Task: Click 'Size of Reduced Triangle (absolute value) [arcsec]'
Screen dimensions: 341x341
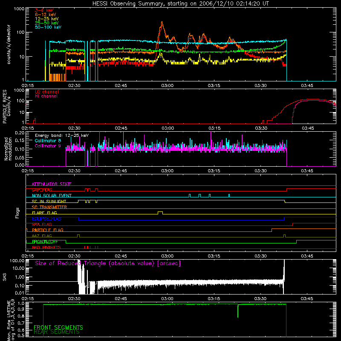Action: tap(108, 263)
